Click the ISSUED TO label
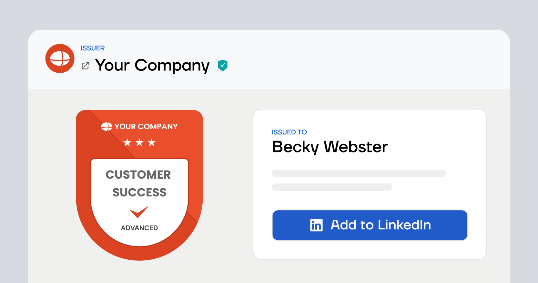The height and width of the screenshot is (283, 538). [x=289, y=132]
